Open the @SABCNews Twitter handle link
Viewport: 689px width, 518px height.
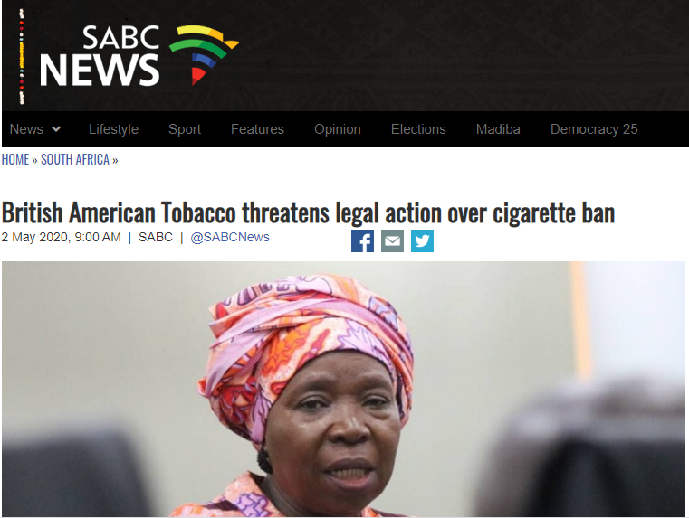pos(230,237)
